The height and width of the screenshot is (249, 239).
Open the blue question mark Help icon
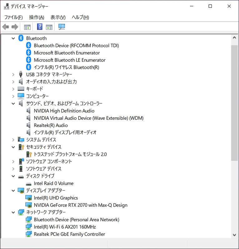point(40,27)
